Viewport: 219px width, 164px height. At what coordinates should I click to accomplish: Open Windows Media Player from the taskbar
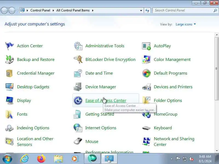75,159
